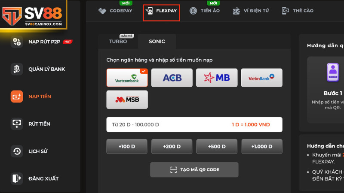This screenshot has width=344, height=193.
Task: Click the Thẻ Cào card icon
Action: [286, 11]
